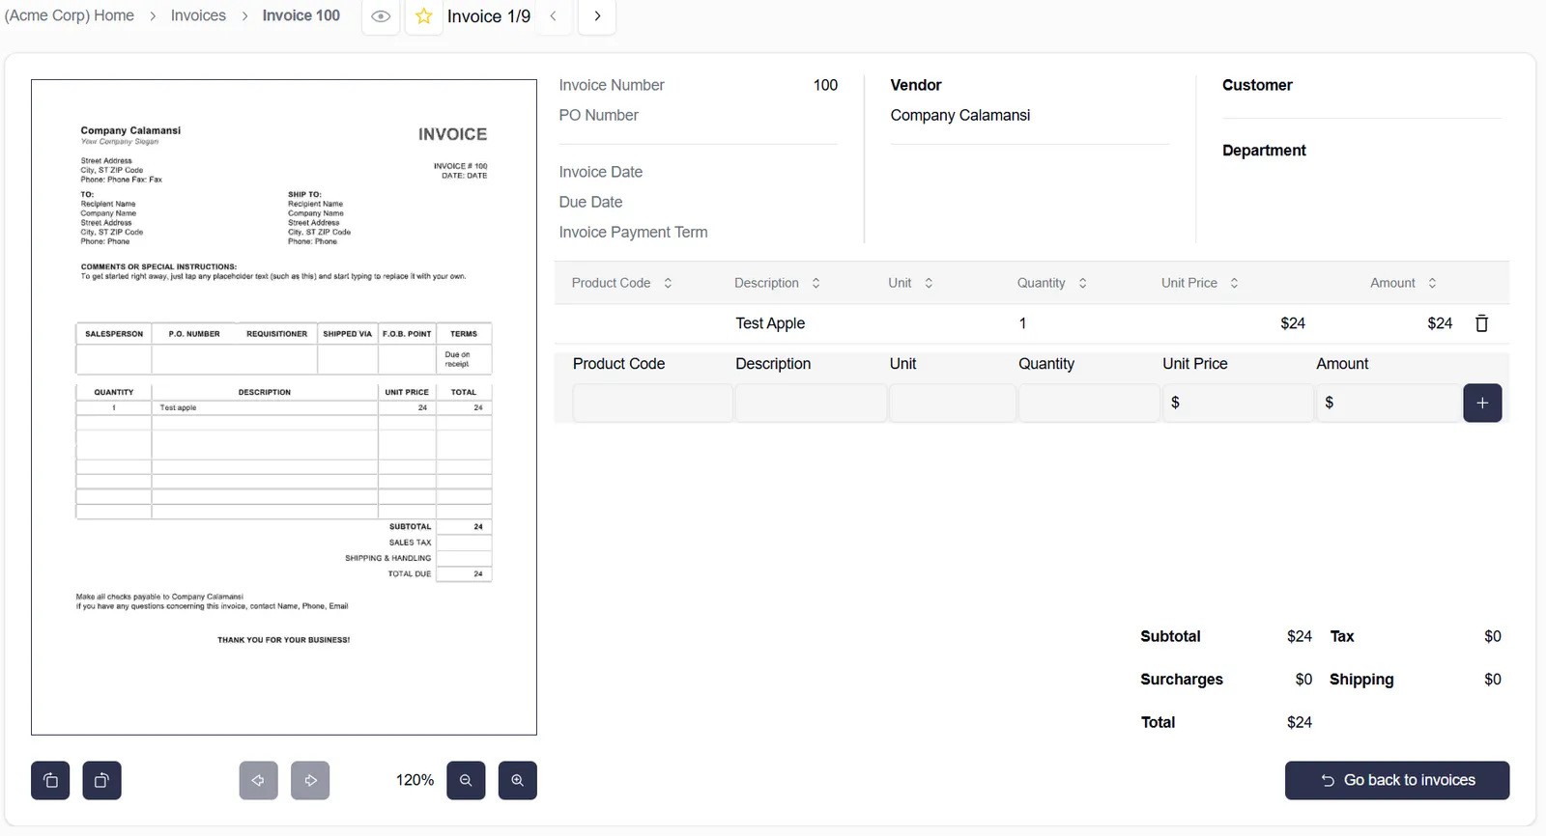Sort table by Unit column
Viewport: 1546px width, 836px height.
(x=910, y=283)
